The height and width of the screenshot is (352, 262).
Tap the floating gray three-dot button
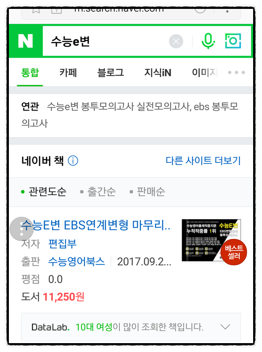click(22, 229)
